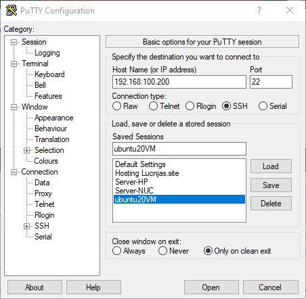
Task: Select ubuntu20VM in the session list
Action: click(179, 200)
